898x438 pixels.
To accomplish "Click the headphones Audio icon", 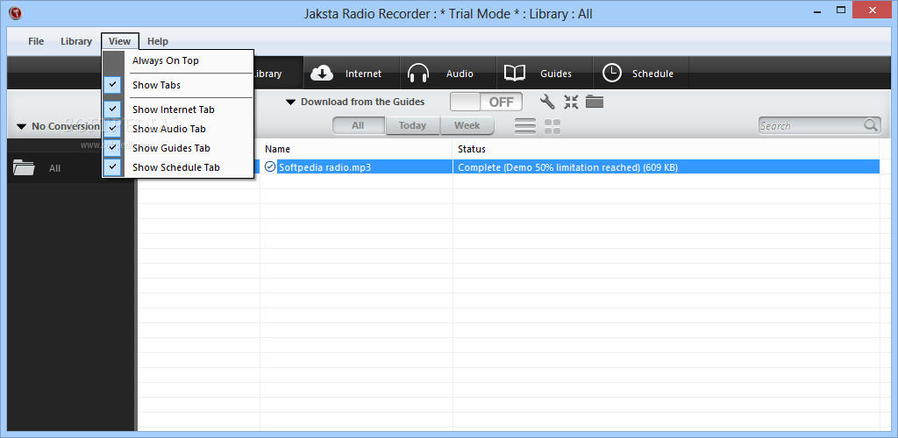I will click(418, 74).
